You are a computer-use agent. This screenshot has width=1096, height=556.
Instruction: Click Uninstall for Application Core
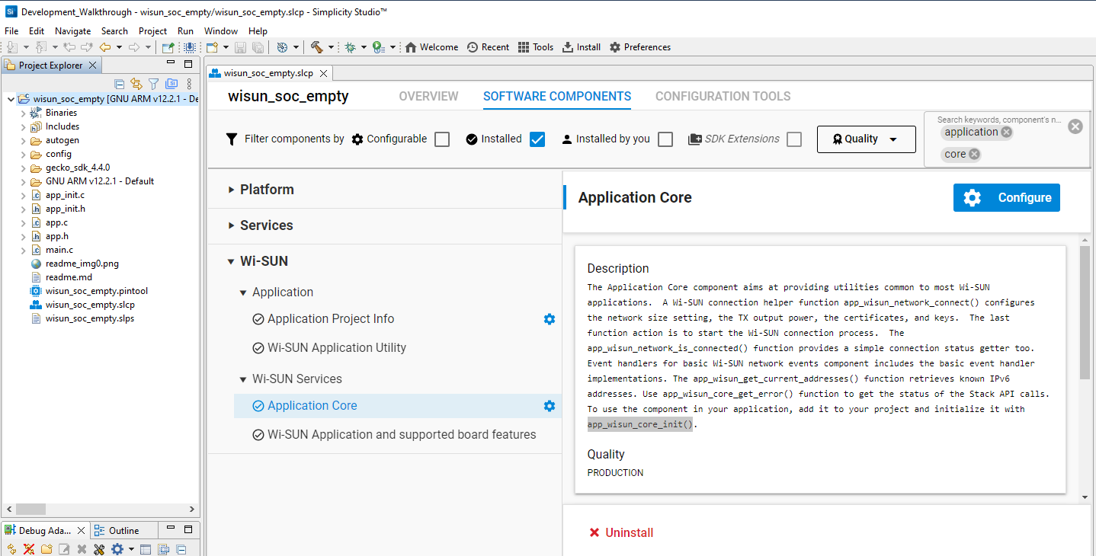(621, 532)
